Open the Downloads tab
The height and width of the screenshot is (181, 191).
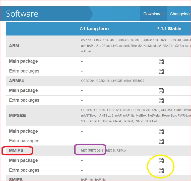tap(153, 14)
